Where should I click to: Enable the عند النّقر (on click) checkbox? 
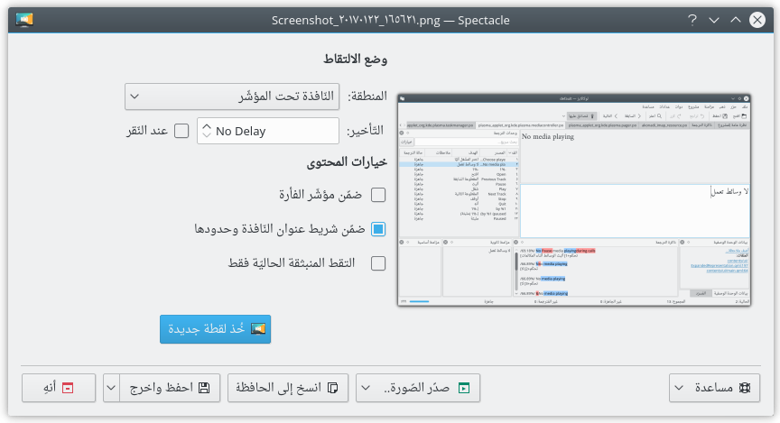[x=181, y=131]
